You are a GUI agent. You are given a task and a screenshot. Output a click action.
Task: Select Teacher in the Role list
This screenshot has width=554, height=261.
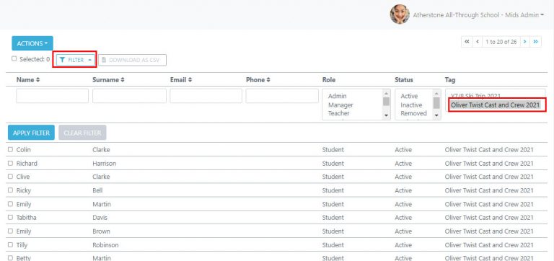339,113
